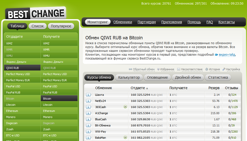Open info icon for 365Cash exchanger
Viewport: 247px width, 141px height.
88,107
